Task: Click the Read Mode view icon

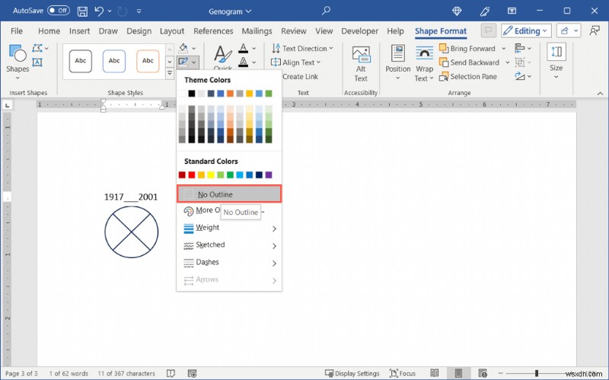Action: pos(434,373)
